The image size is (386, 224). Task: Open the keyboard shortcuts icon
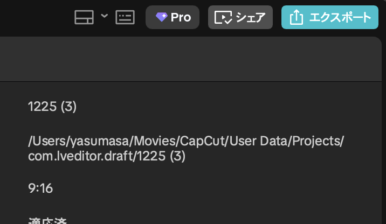(x=125, y=17)
